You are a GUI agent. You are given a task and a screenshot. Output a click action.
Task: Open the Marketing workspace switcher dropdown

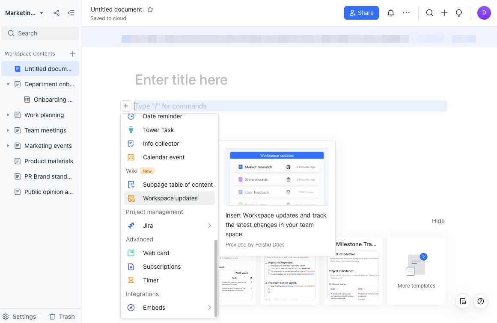pos(24,12)
